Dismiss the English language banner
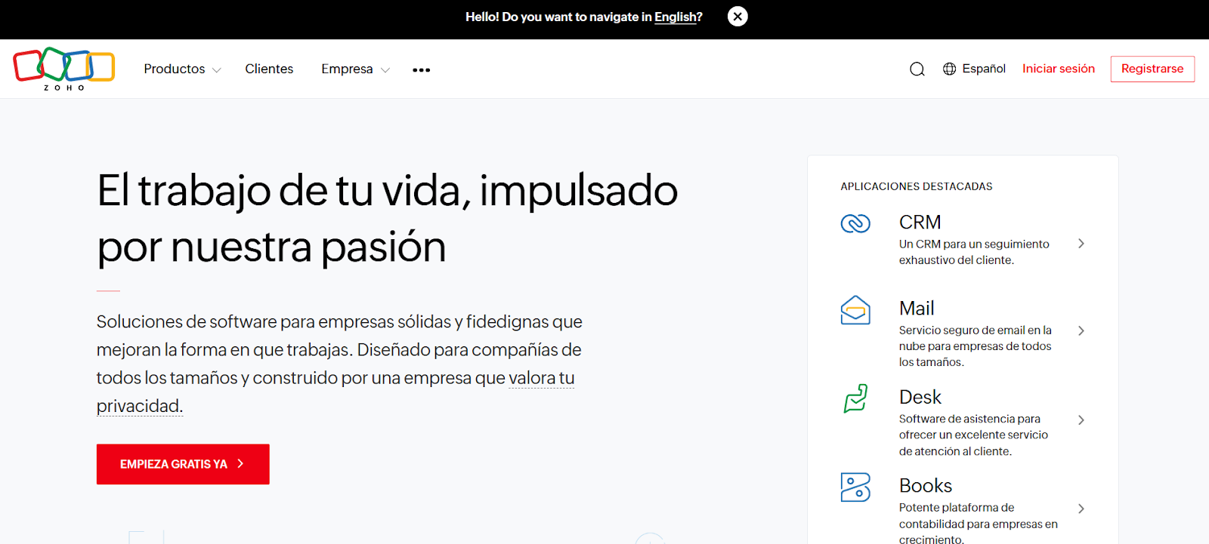 pyautogui.click(x=737, y=17)
